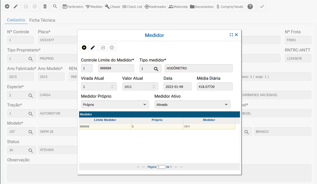317x184 pixels.
Task: Click the checkmark confirm icon in toolbar
Action: click(262, 6)
